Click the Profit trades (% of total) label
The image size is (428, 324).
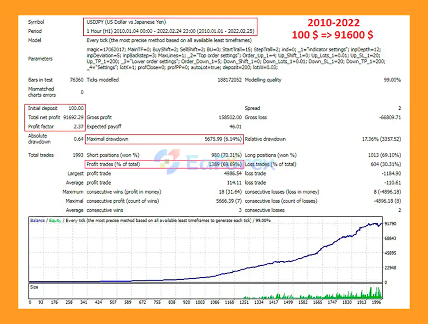[113, 164]
